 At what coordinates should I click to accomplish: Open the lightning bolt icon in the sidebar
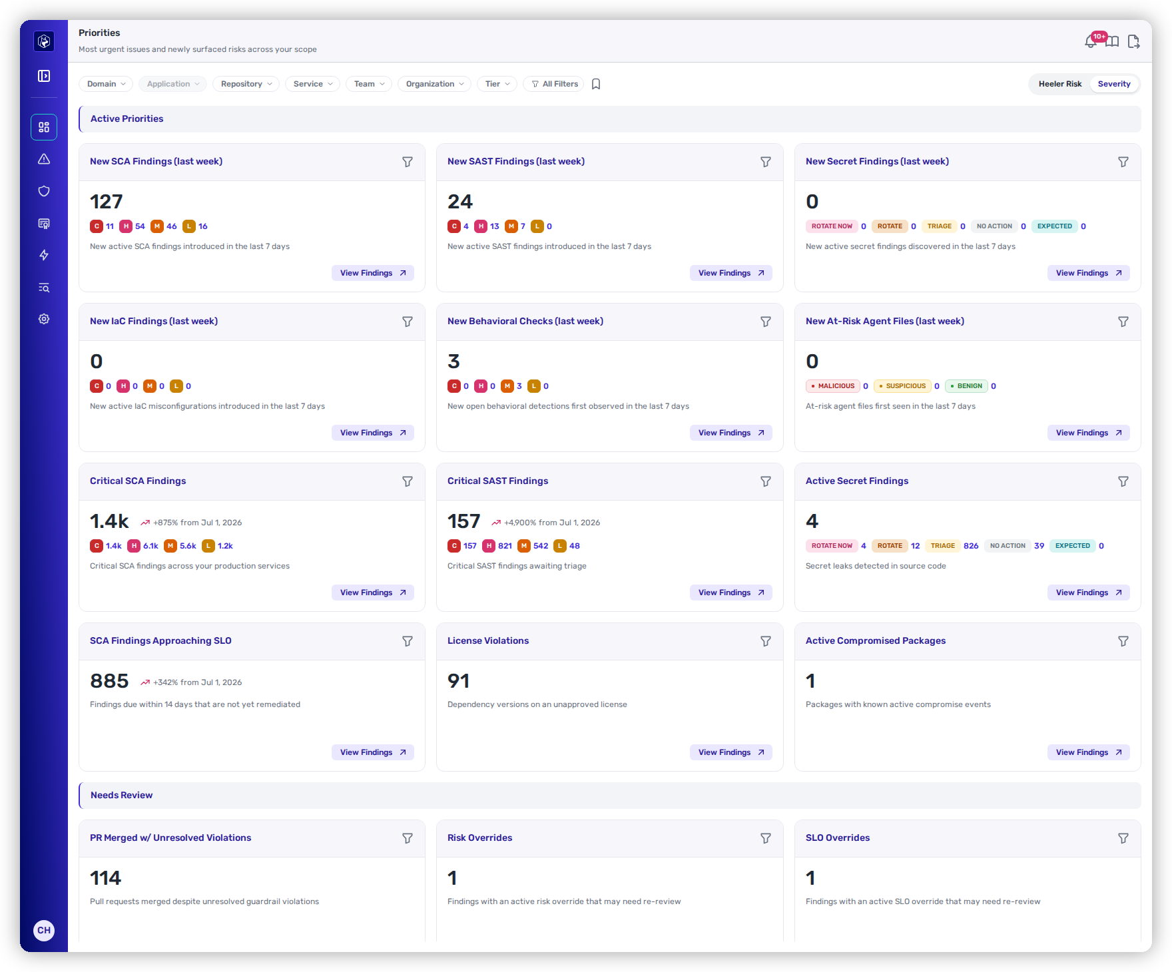click(44, 255)
